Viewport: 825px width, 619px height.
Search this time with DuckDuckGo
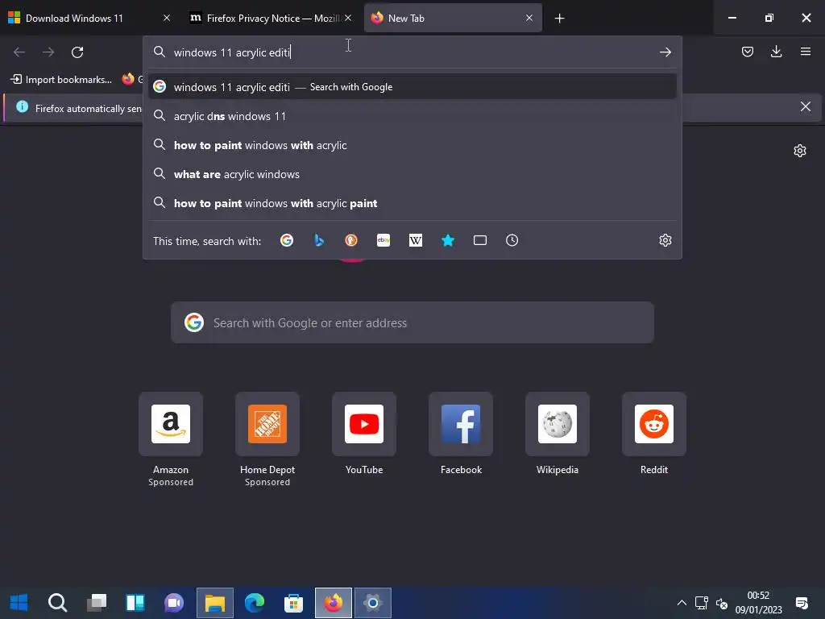pyautogui.click(x=351, y=240)
